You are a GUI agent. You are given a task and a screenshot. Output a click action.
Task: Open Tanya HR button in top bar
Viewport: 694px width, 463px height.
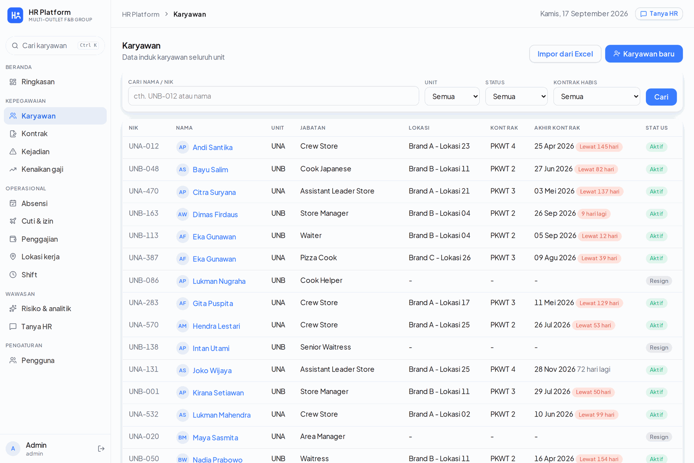[659, 14]
